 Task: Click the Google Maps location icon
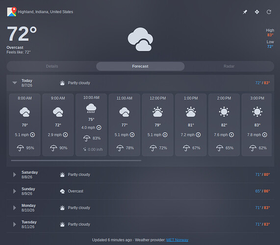(12, 12)
